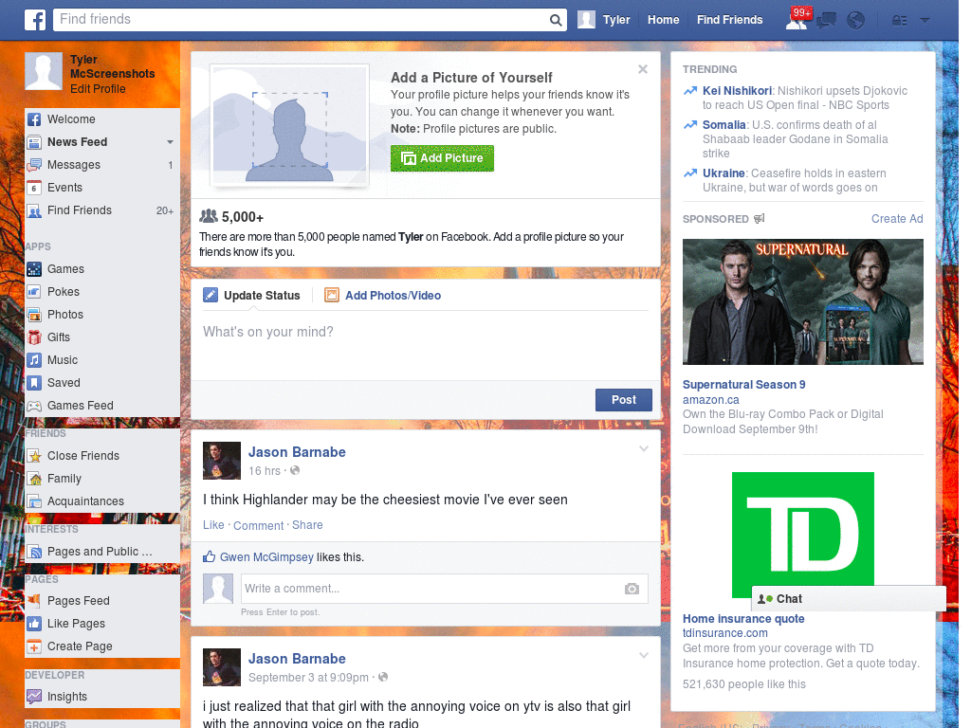Open the messages icon in top bar
Image resolution: width=971 pixels, height=728 pixels.
tap(826, 21)
